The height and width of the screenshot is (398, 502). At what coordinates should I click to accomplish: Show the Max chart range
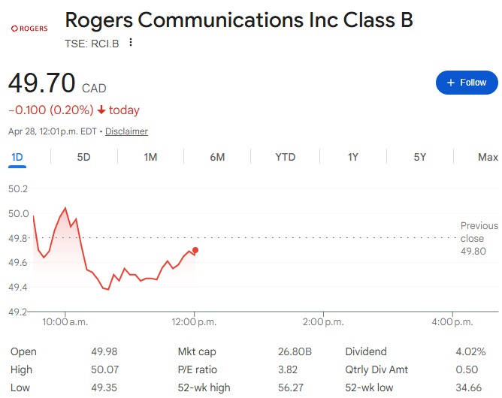488,157
